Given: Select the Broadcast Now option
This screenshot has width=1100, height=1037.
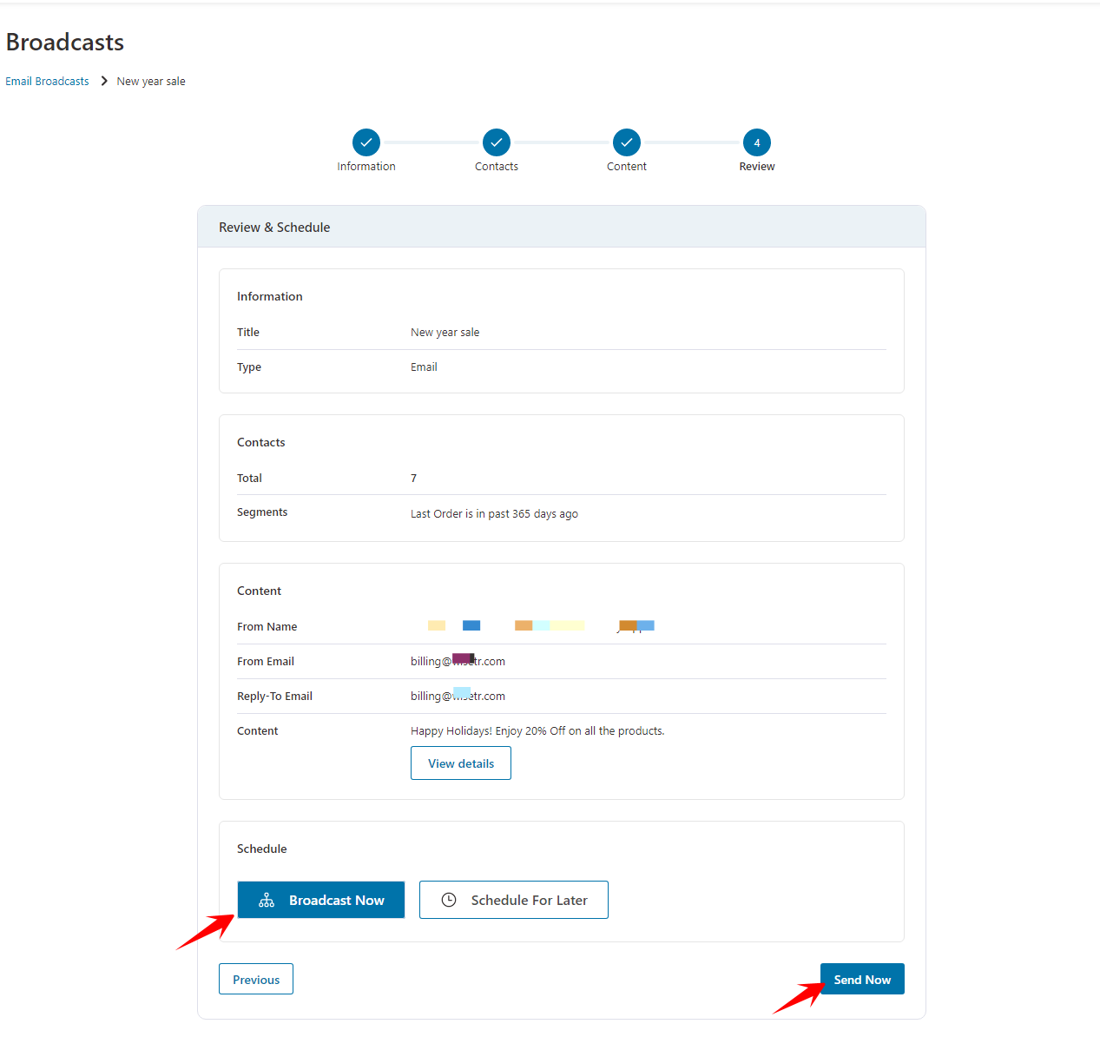Looking at the screenshot, I should click(321, 900).
